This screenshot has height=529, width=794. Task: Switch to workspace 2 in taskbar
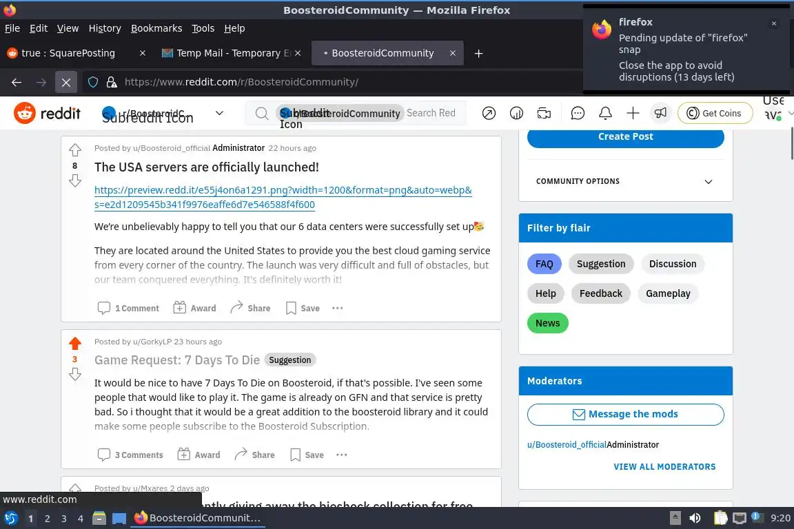[47, 519]
